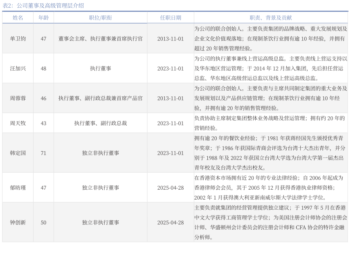Select the name cell 郁昉瑾

pos(18,188)
